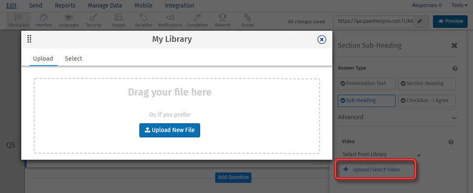Open the Languages keyboard icon
The height and width of the screenshot is (193, 473).
click(68, 20)
